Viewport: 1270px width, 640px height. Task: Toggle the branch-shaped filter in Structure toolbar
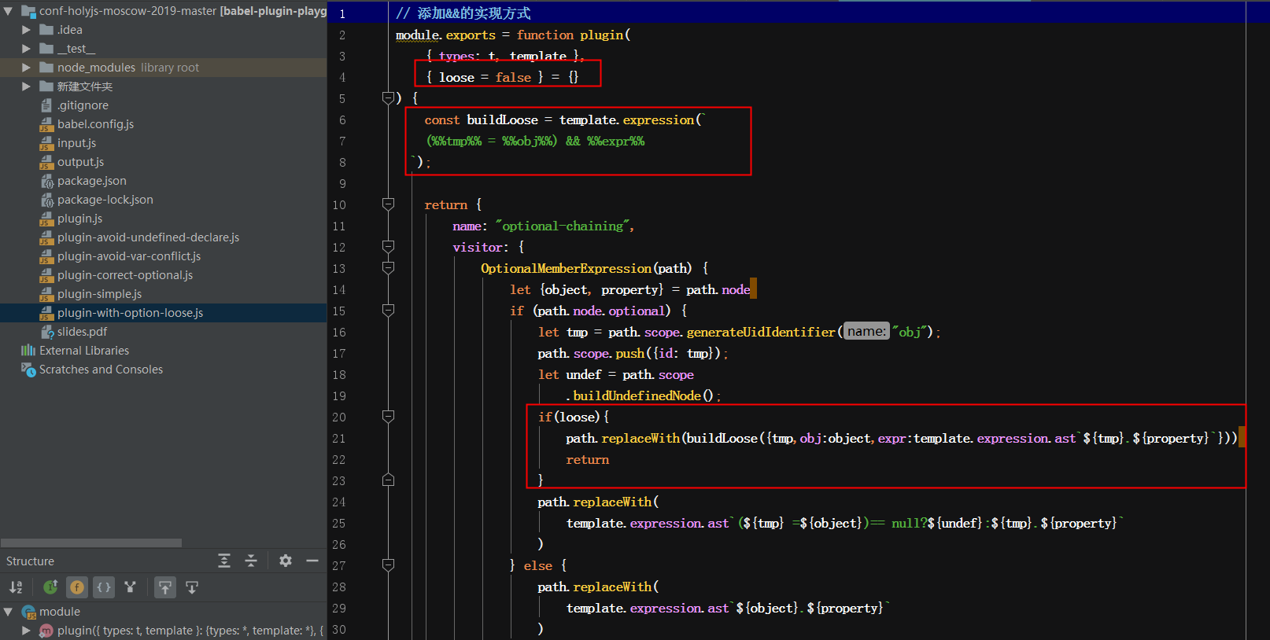pos(131,587)
